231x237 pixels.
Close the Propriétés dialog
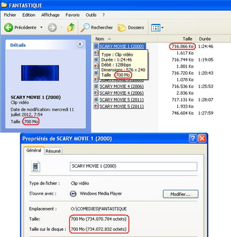click(202, 138)
